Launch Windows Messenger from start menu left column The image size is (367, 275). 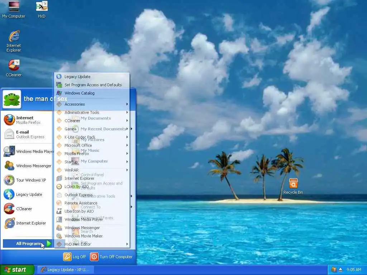point(28,166)
